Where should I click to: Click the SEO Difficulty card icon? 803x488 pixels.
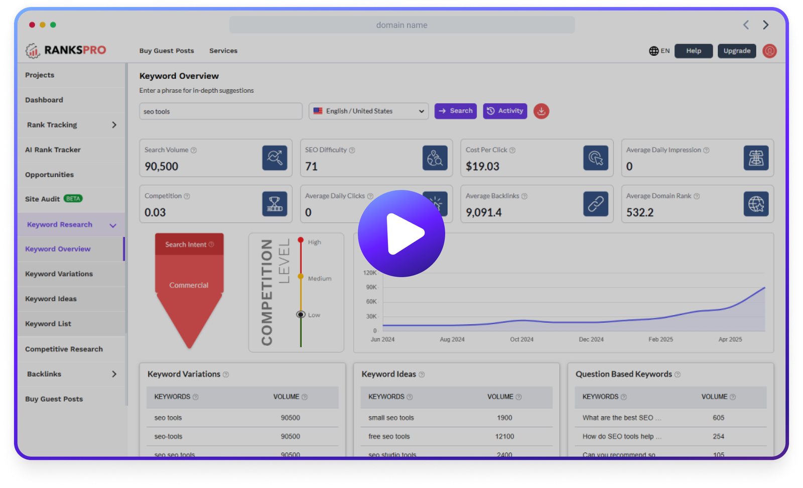(435, 158)
